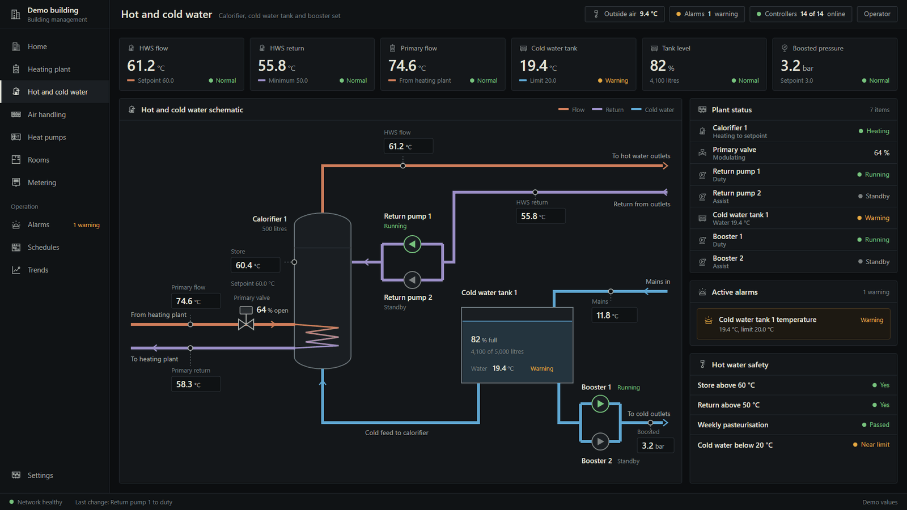
Task: Click the Primary flow 74.6 °C summary card
Action: coord(443,64)
